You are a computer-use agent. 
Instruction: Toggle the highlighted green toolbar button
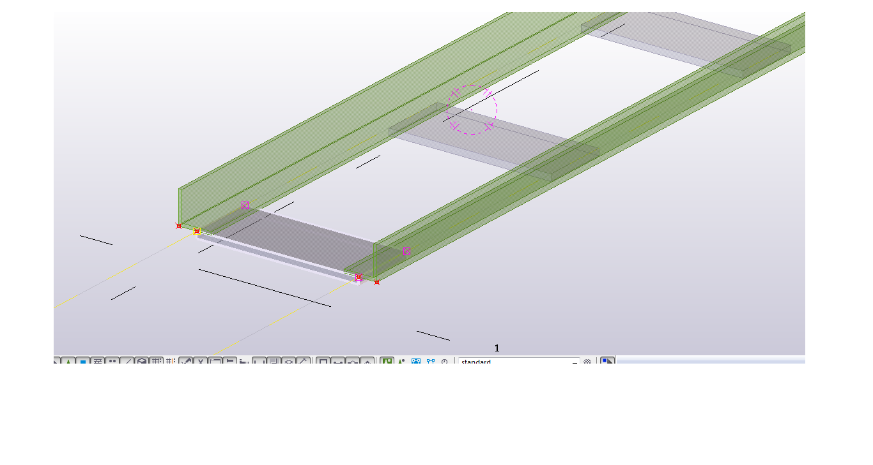(387, 362)
